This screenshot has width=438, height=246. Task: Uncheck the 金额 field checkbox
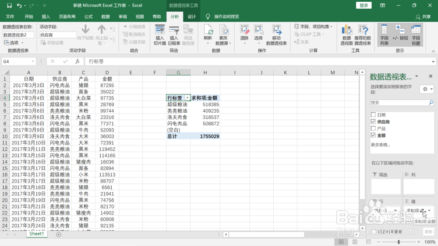click(x=373, y=135)
